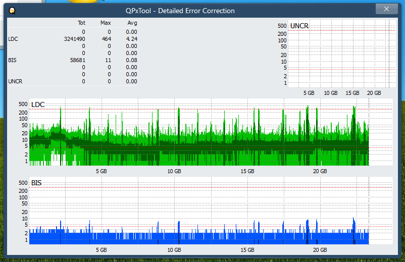Screen dimensions: 405x262
Task: Click the Tot column header
Action: point(81,23)
